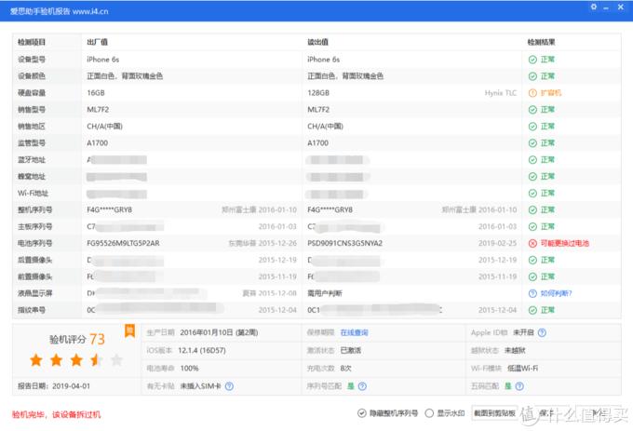Image resolution: width=633 pixels, height=431 pixels.
Task: Click the blue question icon before 如何判断?
Action: pyautogui.click(x=532, y=293)
